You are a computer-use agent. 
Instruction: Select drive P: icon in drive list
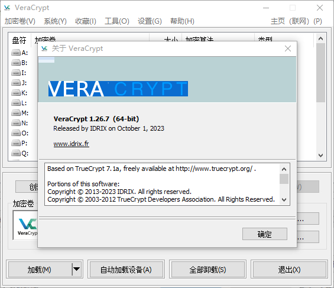16,143
